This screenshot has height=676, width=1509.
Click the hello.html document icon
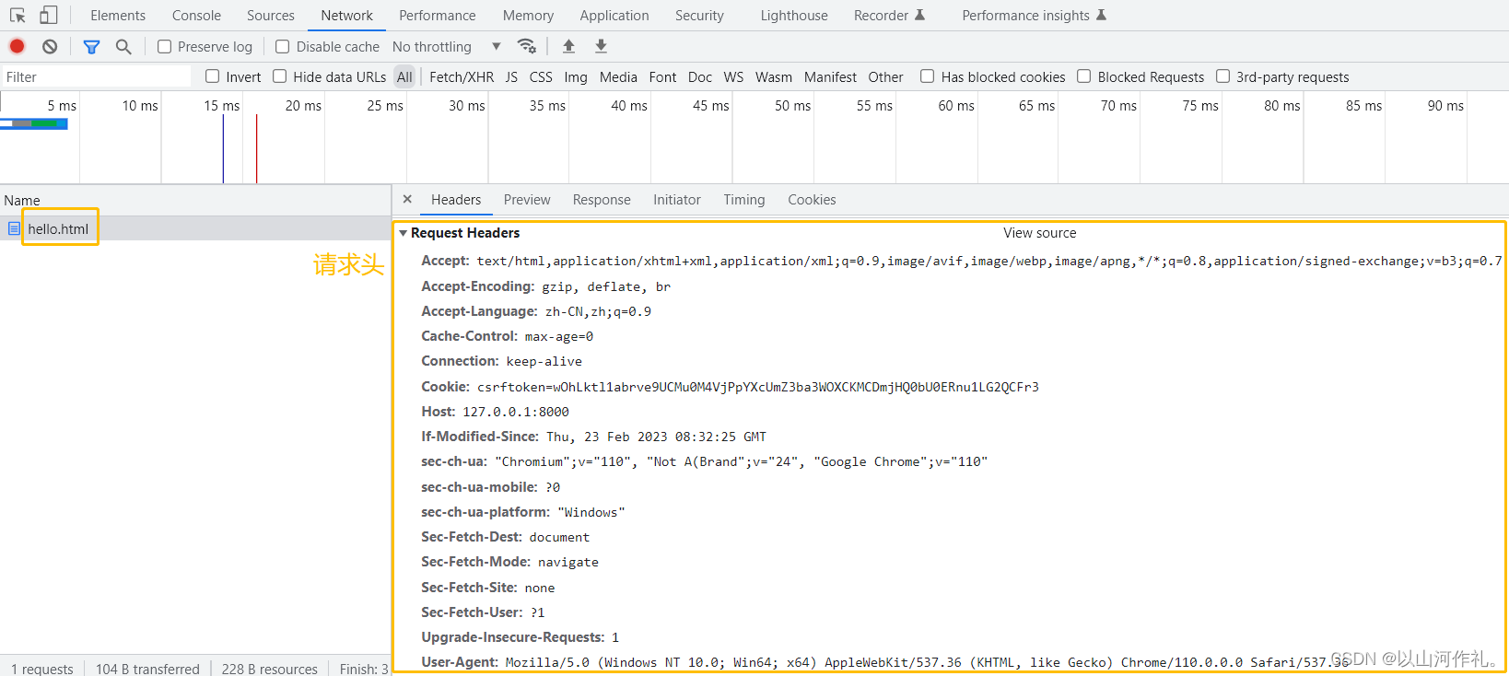click(14, 228)
